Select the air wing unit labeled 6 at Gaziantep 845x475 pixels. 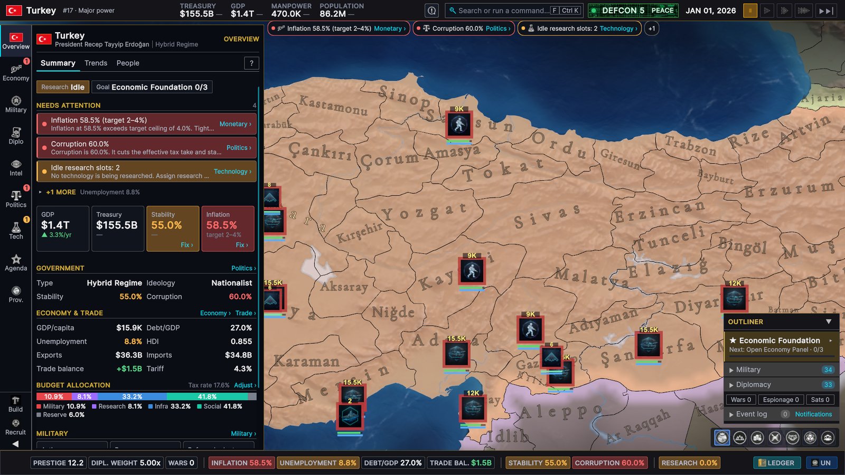coord(551,357)
